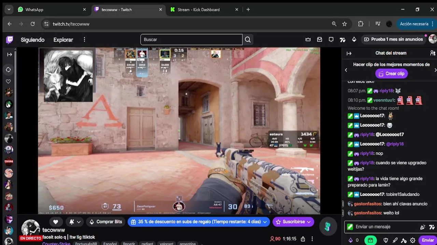This screenshot has height=245, width=437.
Task: Click the search magnifier button
Action: 248,39
